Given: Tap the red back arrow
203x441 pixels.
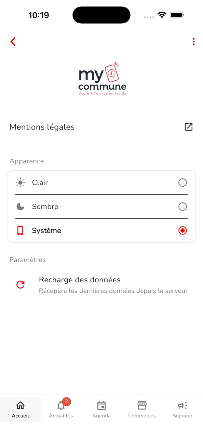Looking at the screenshot, I should pyautogui.click(x=13, y=42).
